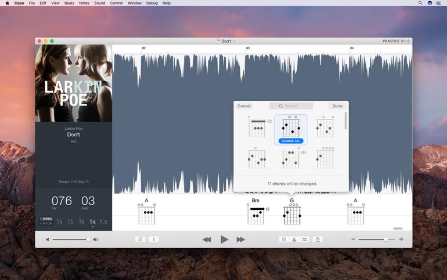The width and height of the screenshot is (447, 280).
Task: Click bar marker 84 on the ruler
Action: 352,48
